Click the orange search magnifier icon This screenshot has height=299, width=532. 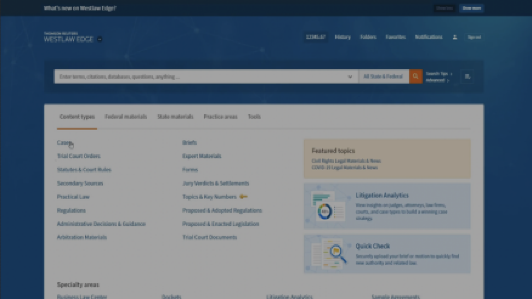point(416,76)
